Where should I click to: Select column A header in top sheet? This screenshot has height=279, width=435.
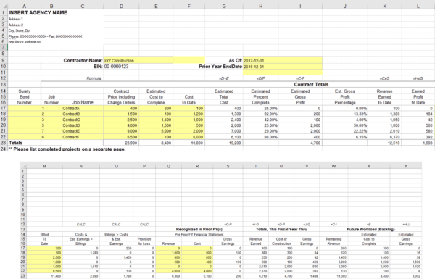(x=25, y=6)
